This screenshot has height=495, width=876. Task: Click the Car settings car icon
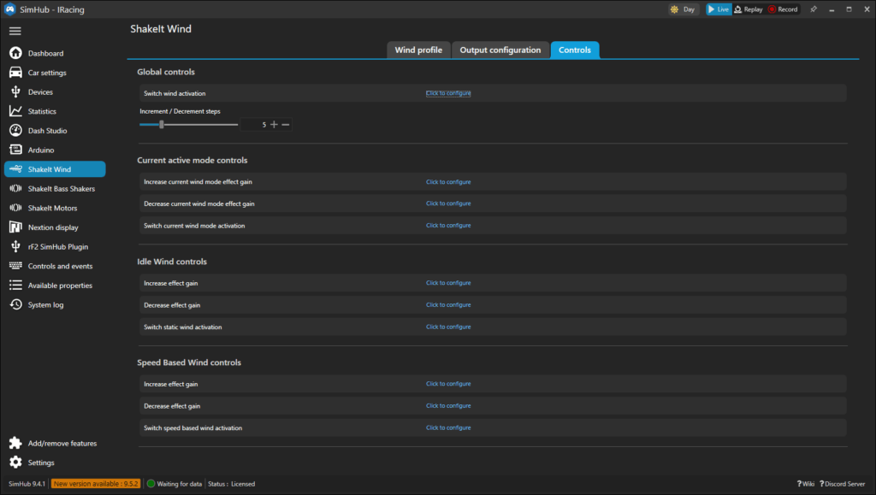[15, 73]
